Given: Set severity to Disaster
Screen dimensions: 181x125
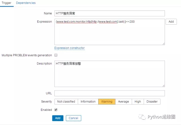Looking at the screenshot, I should [x=152, y=102].
